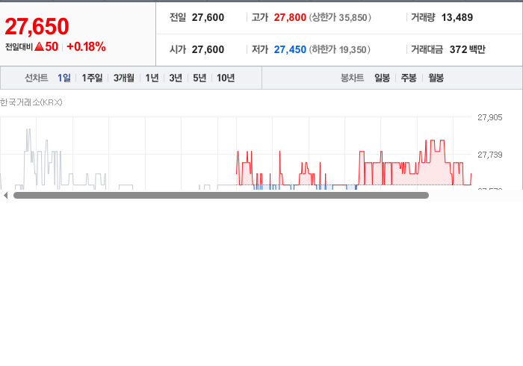Viewport: 523px width, 366px height.
Task: Click the 한국거래소(KRX) label
Action: point(31,102)
